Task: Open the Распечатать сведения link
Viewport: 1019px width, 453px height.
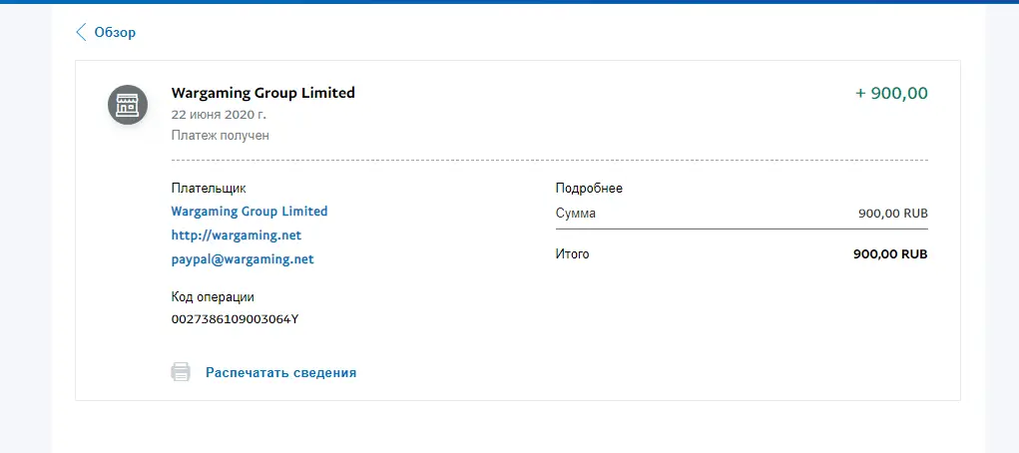Action: pos(280,372)
